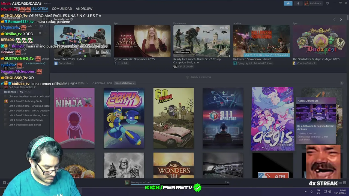Click the recent activity clock icon
Viewport: 349px width, 196px height.
click(41, 26)
